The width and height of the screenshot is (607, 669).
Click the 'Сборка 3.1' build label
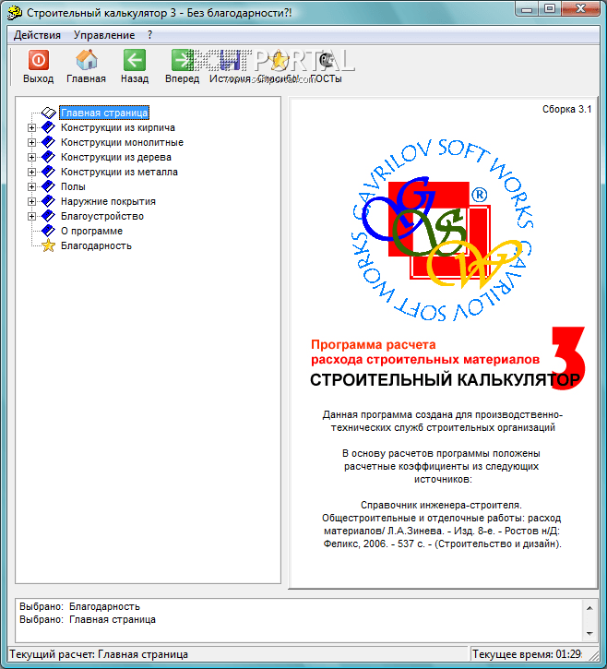coord(567,109)
